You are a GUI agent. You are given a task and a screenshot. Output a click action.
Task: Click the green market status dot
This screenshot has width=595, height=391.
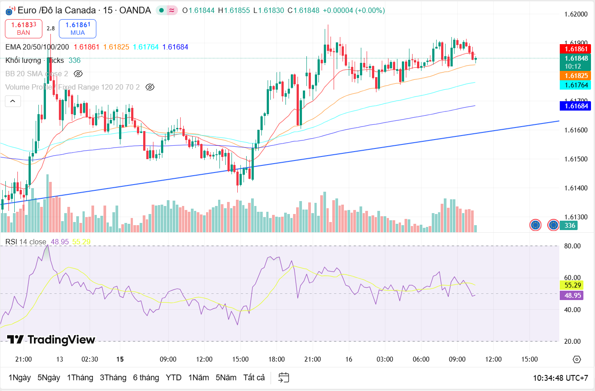tap(161, 10)
